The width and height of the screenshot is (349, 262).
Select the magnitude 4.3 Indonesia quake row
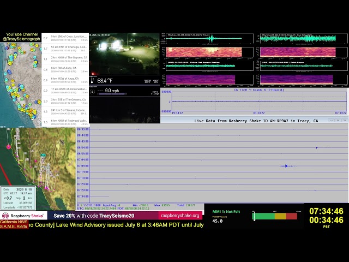click(65, 111)
